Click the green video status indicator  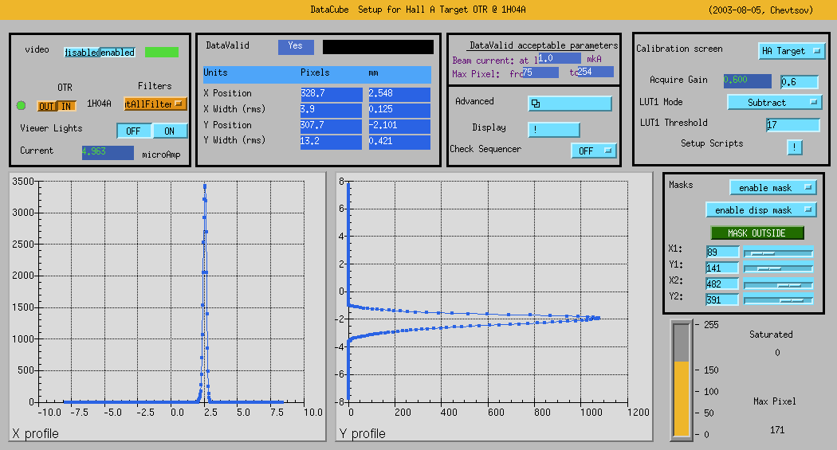tap(162, 52)
